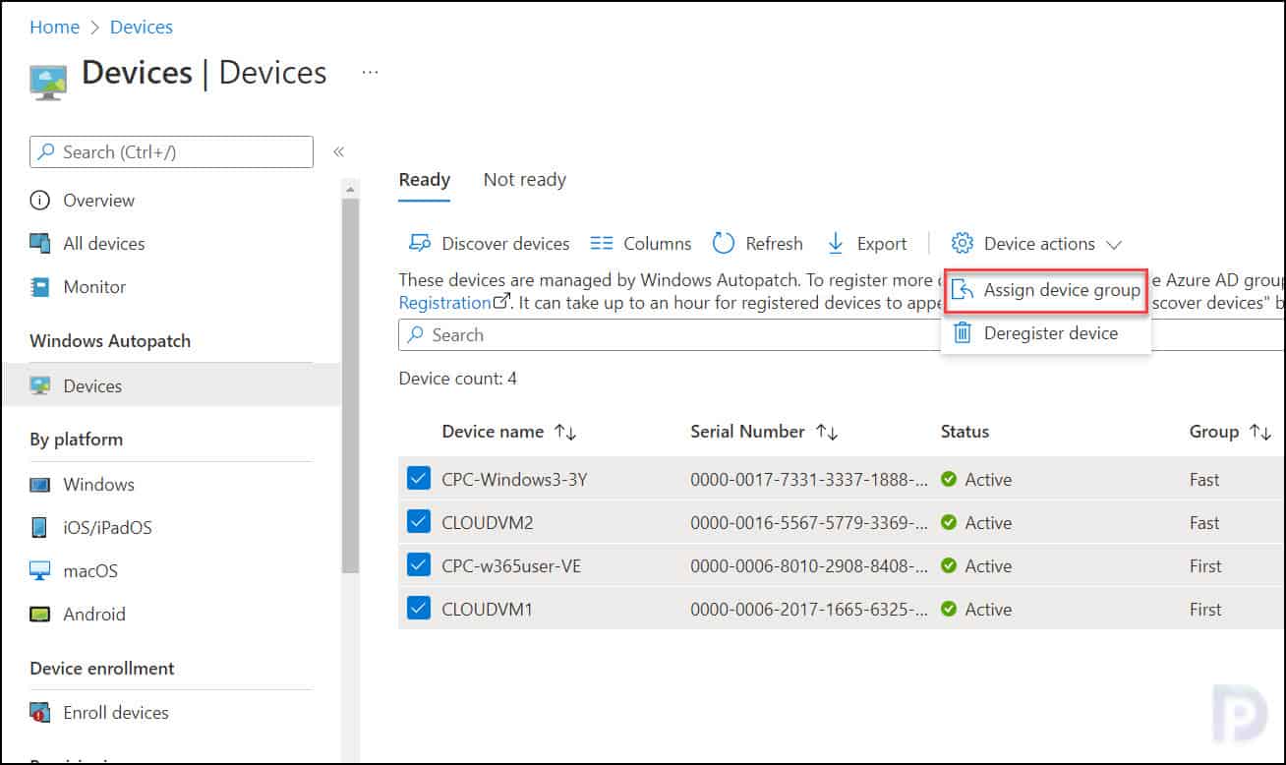Switch to the Not ready tab

525,180
